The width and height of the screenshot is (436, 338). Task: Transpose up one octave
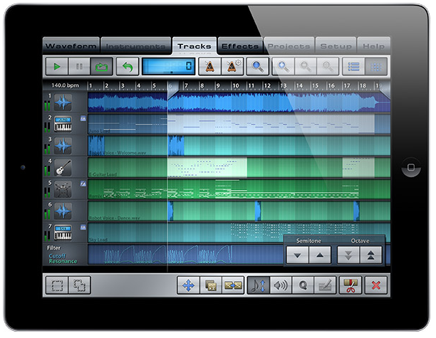pos(370,255)
